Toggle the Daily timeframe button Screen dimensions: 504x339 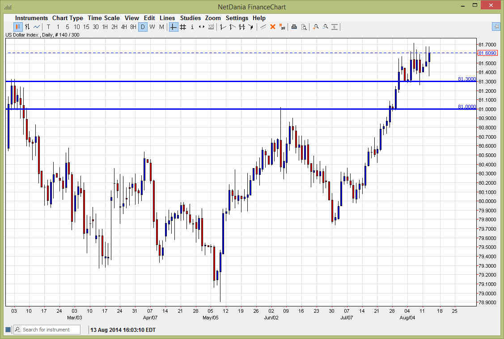pyautogui.click(x=143, y=27)
